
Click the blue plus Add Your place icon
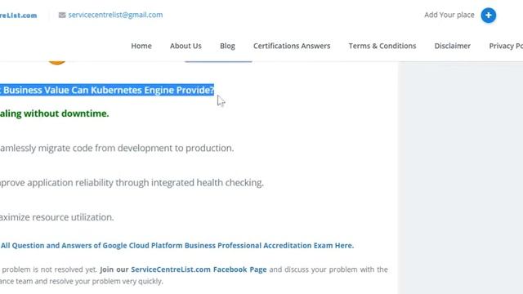(x=489, y=16)
